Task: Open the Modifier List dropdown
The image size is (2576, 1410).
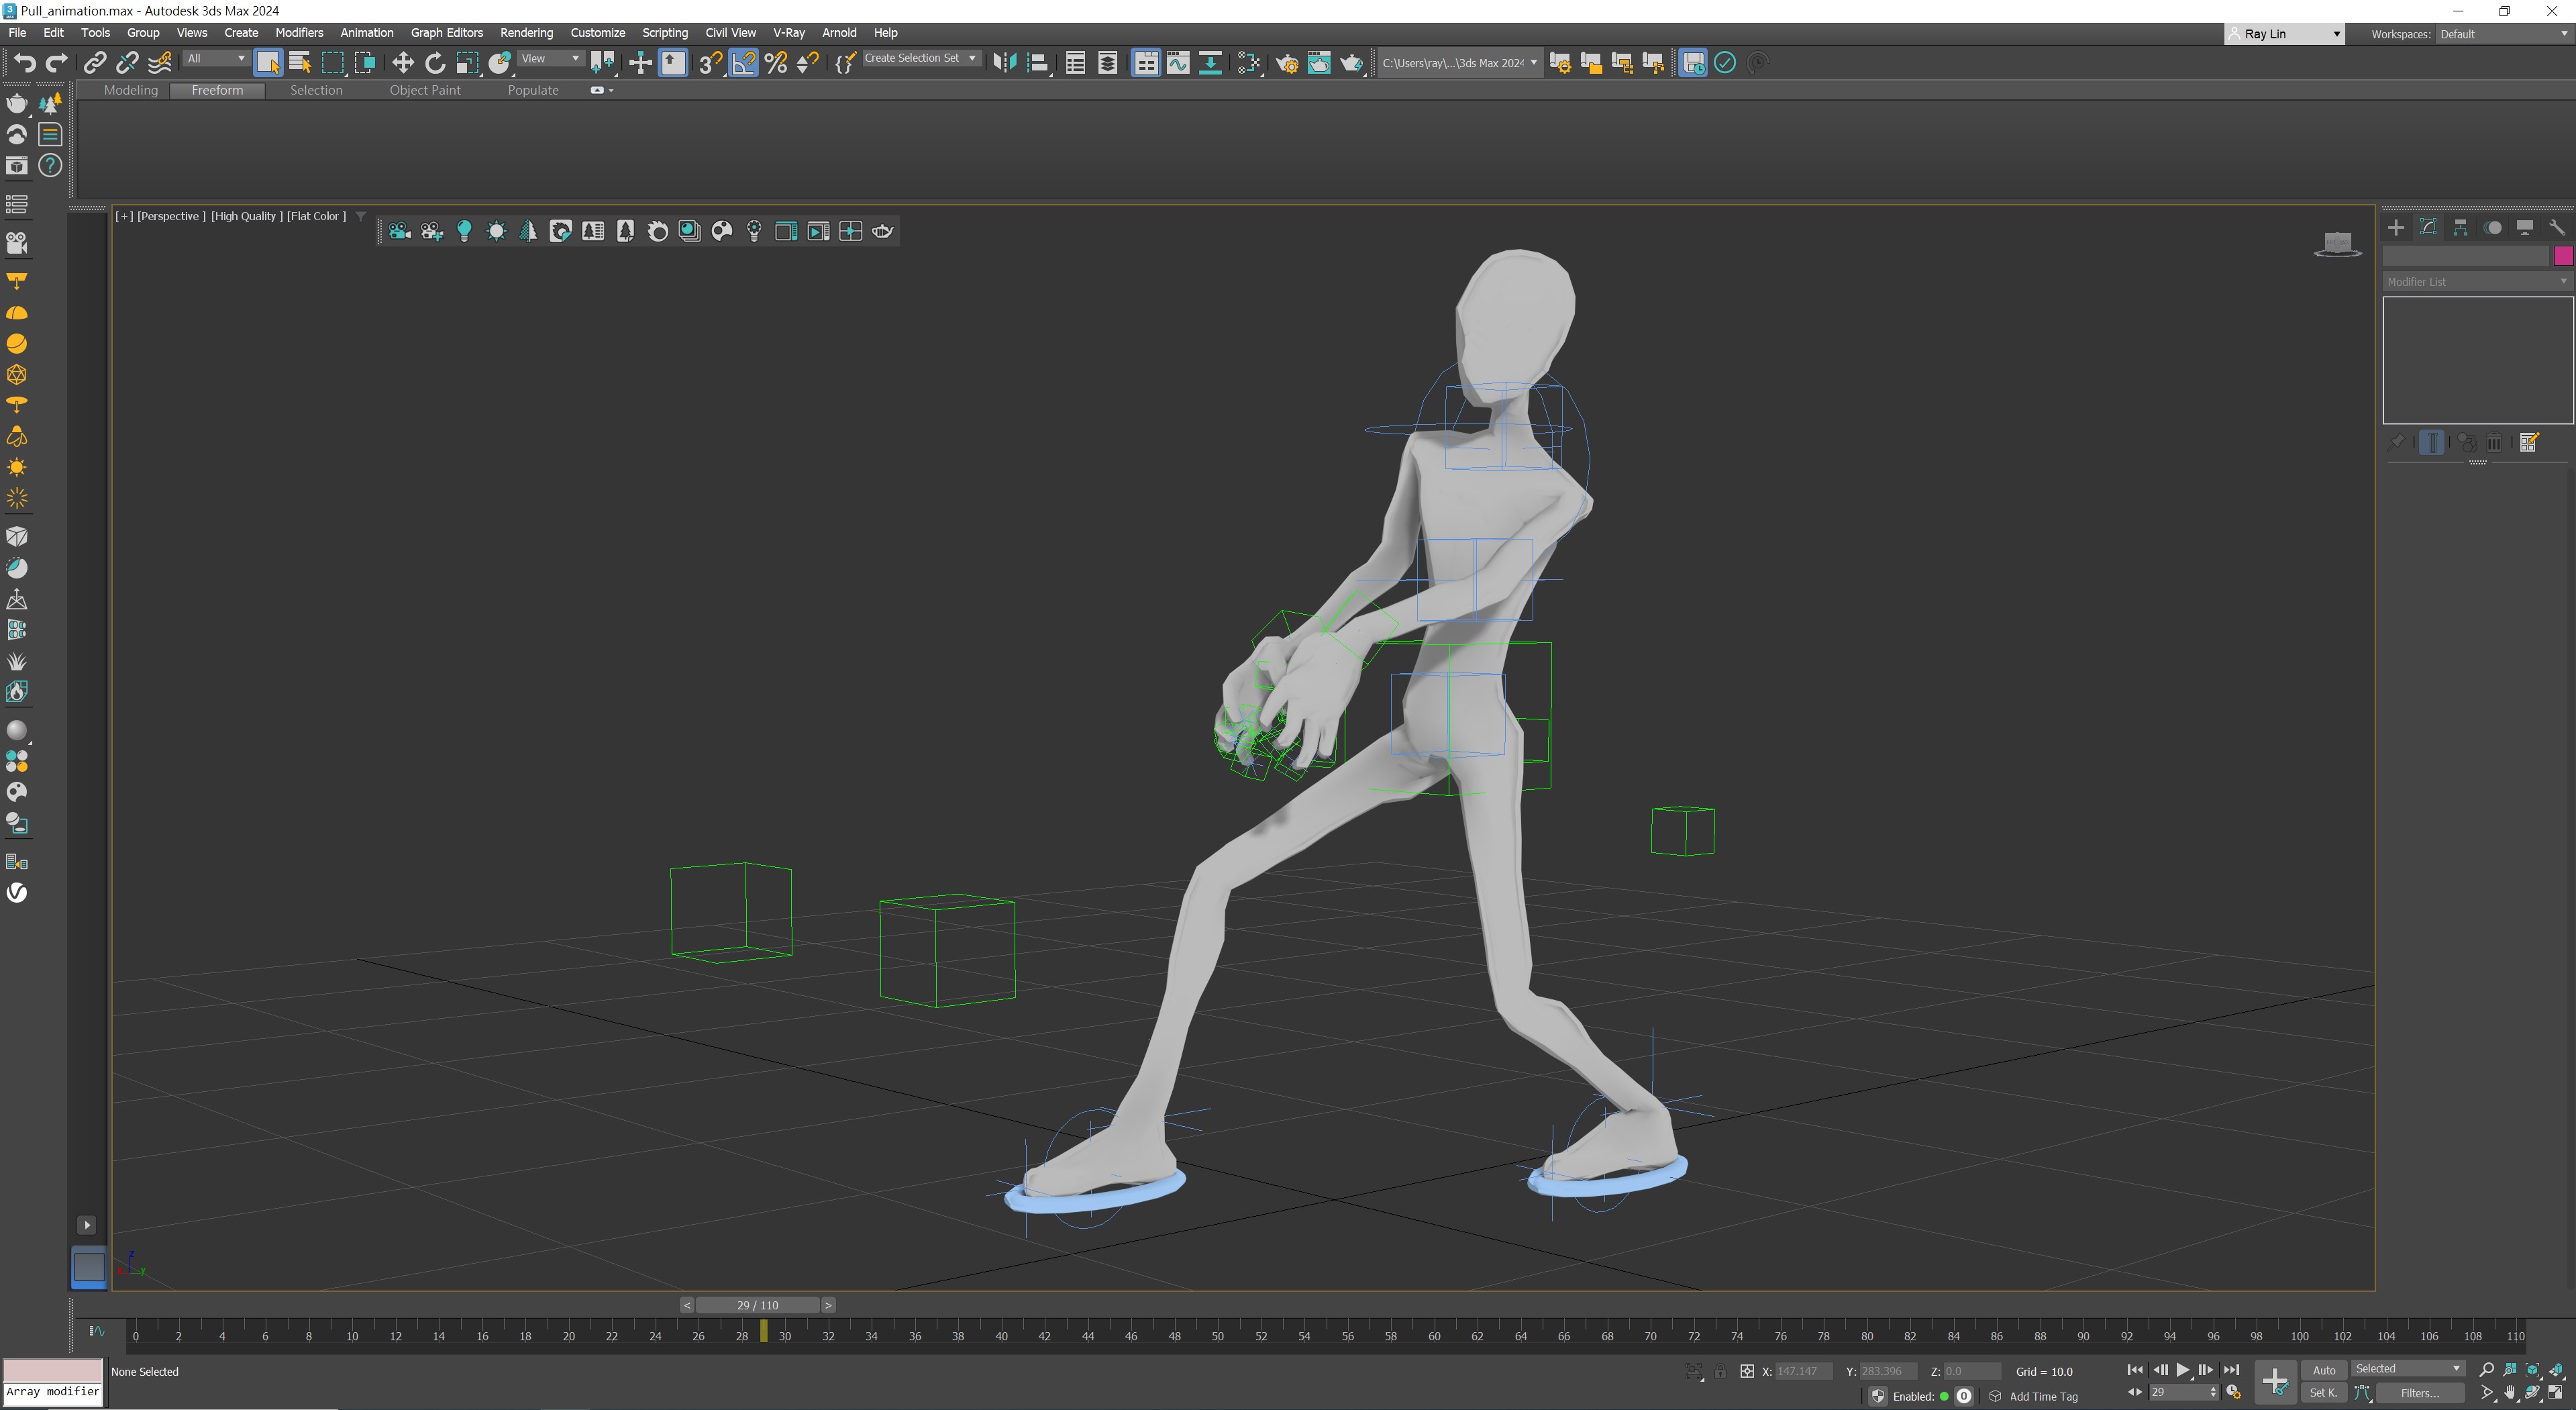Action: 2476,282
